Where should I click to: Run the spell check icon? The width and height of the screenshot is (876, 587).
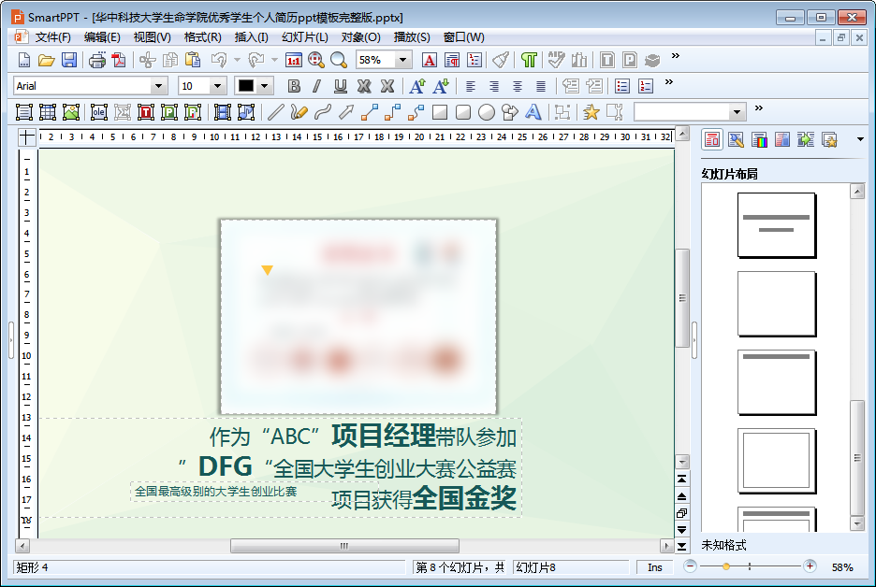(x=557, y=60)
